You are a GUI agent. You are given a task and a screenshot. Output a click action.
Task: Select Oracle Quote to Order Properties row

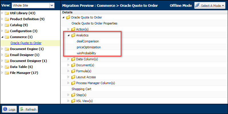pyautogui.click(x=94, y=23)
